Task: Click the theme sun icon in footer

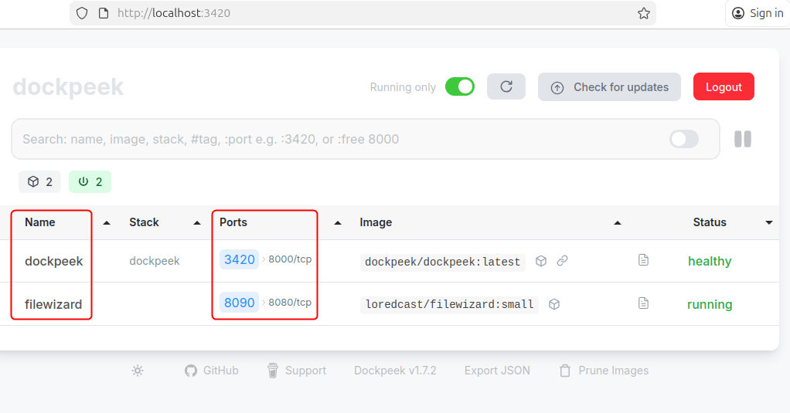Action: point(138,371)
